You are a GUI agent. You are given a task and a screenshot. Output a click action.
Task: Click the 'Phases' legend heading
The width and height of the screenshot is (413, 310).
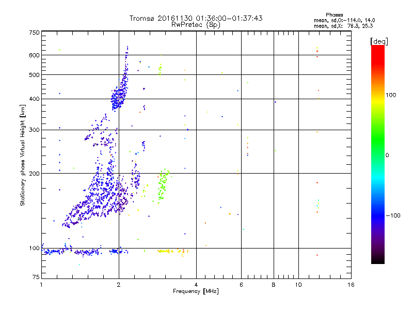pos(334,15)
